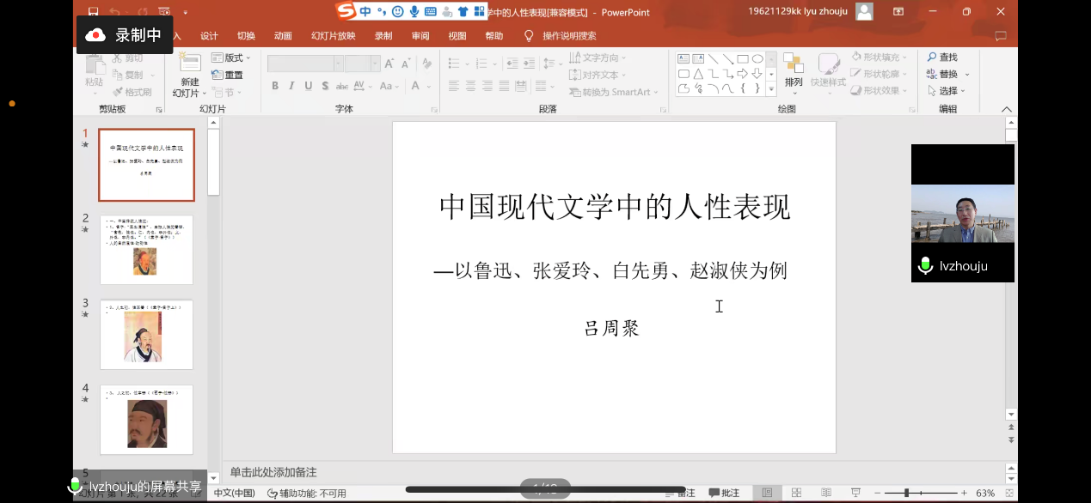Select slide 3 thumbnail in slide panel
The height and width of the screenshot is (503, 1091).
tap(146, 335)
